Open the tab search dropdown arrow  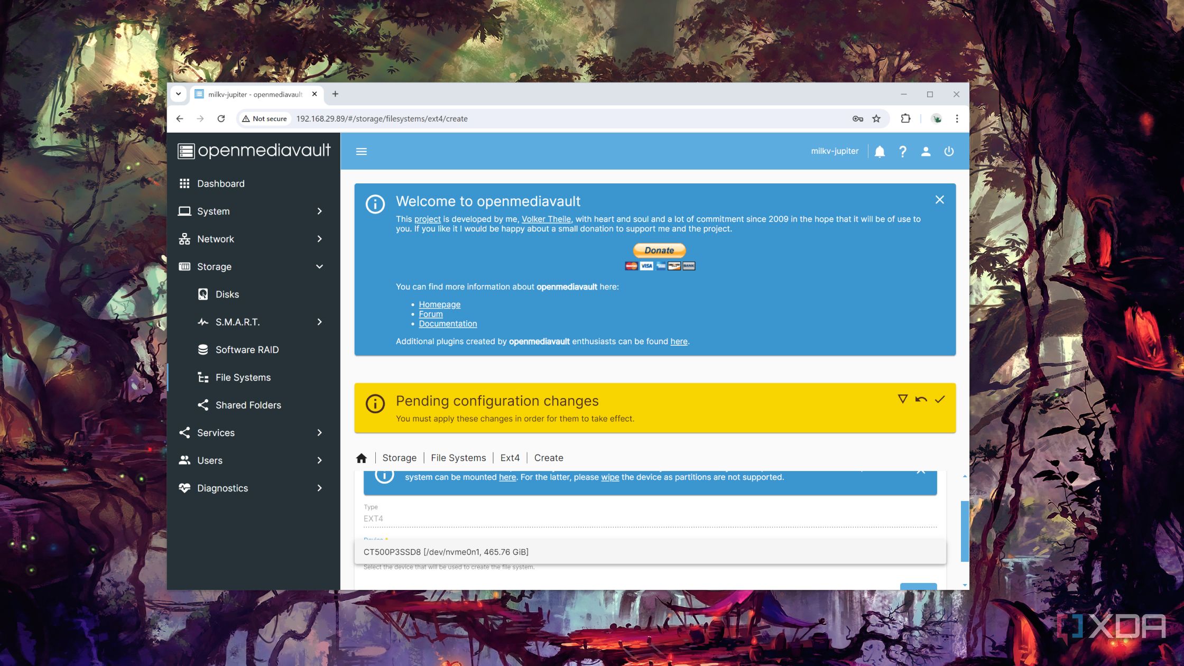tap(179, 94)
